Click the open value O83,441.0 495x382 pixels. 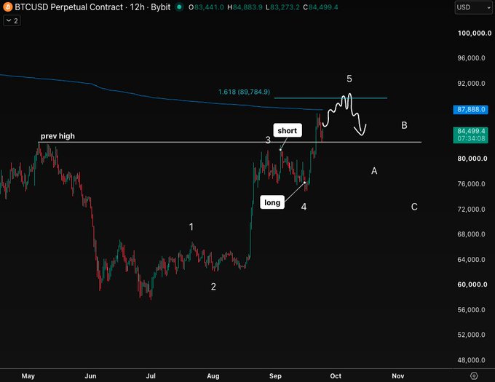(206, 7)
